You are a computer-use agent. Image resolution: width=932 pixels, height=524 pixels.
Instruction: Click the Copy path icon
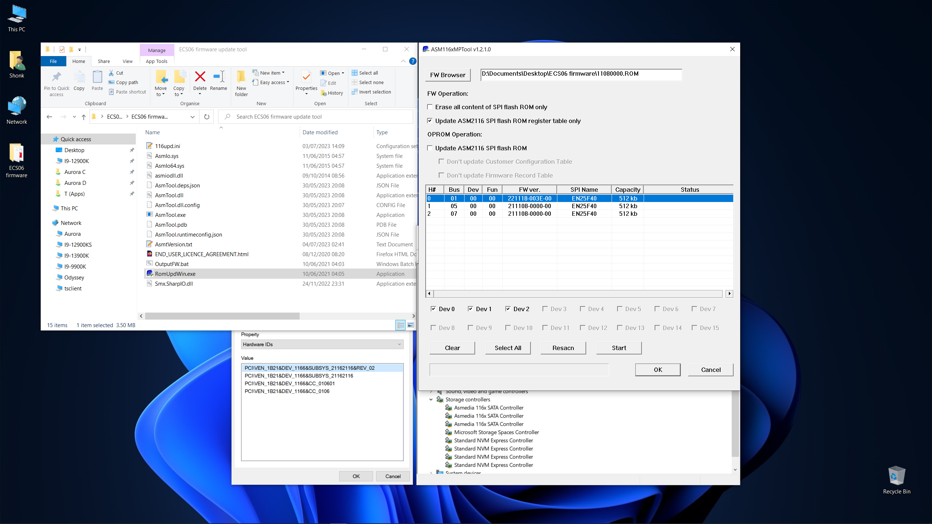[111, 82]
